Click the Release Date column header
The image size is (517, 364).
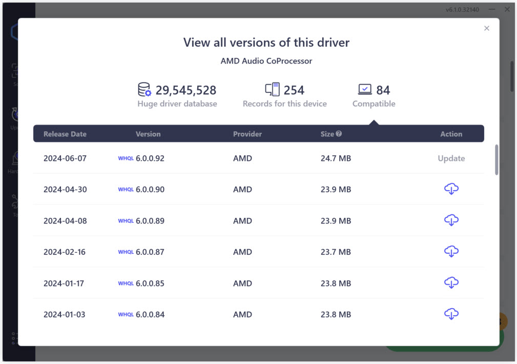[65, 134]
